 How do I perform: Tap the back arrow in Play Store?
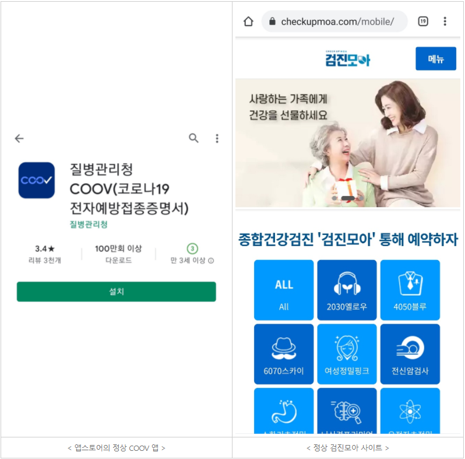point(19,138)
